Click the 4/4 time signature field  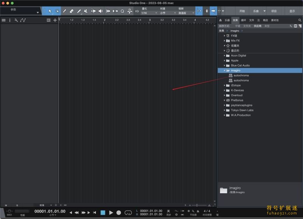pos(207,211)
